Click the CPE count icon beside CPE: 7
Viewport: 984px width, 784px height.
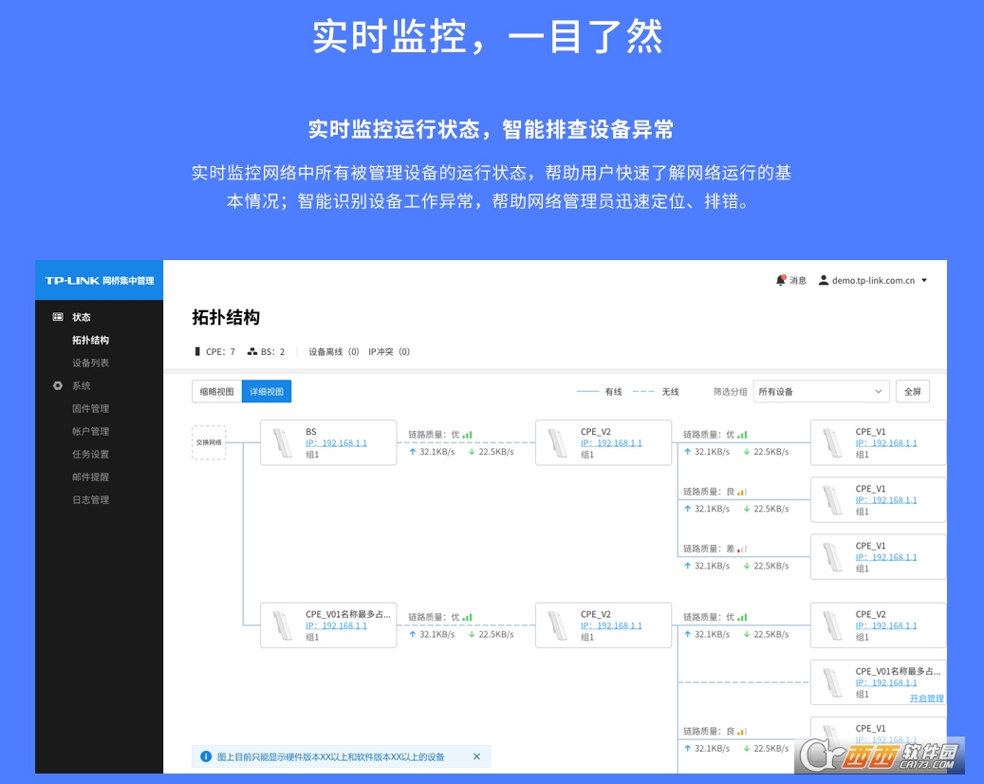point(195,351)
